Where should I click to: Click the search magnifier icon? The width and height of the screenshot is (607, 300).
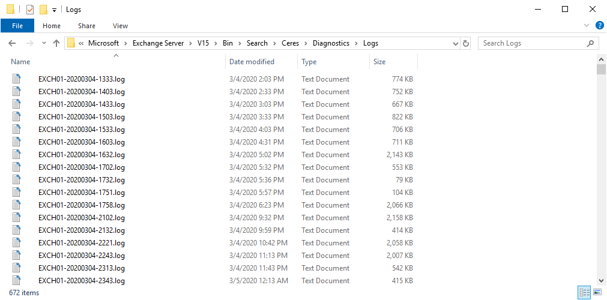click(590, 43)
